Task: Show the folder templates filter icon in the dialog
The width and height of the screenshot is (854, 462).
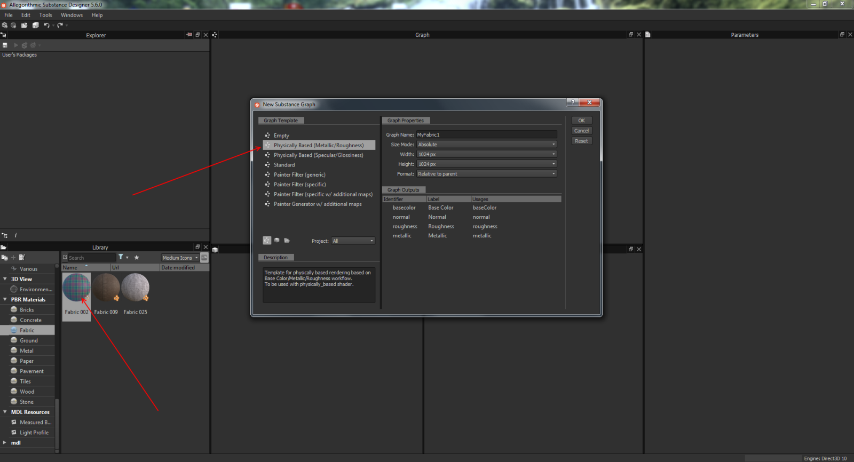Action: pos(287,241)
